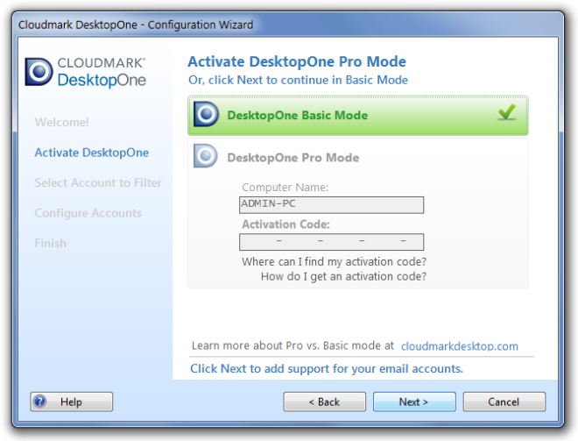Click the DesktopOne Pro Mode icon
Screen dimensions: 578x441
pyautogui.click(x=206, y=156)
